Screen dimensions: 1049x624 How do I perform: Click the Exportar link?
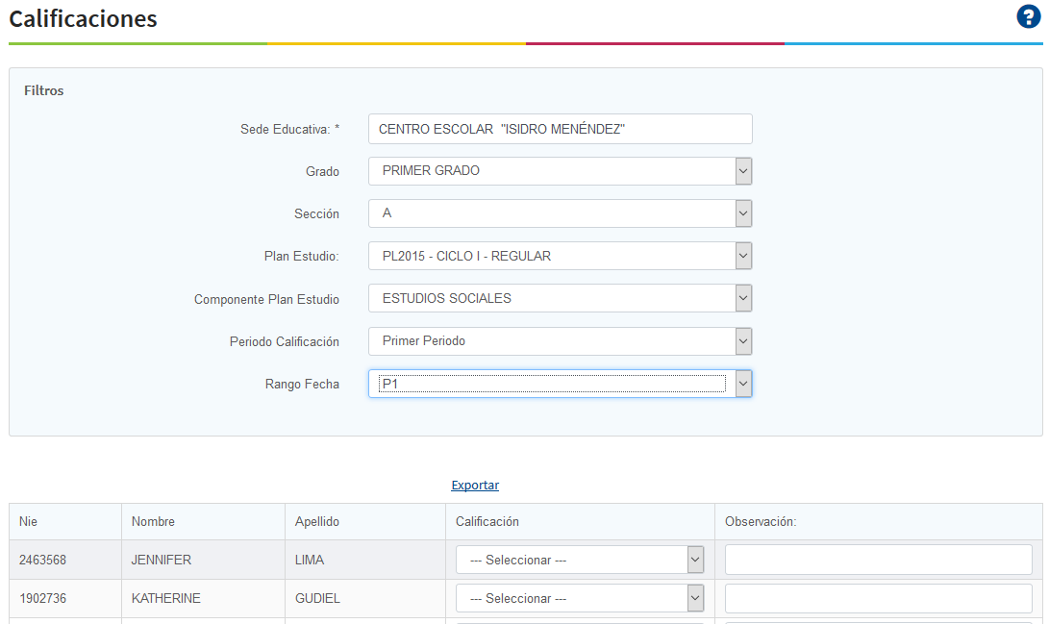(475, 486)
